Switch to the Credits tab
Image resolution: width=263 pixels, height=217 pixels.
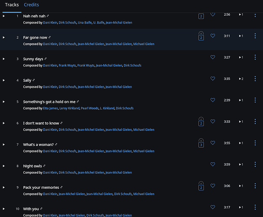pos(31,5)
